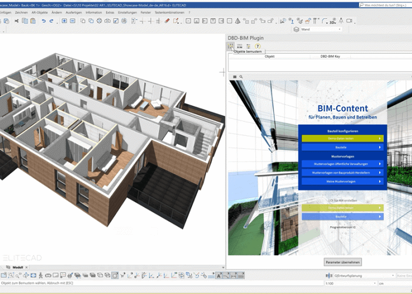412x294 pixels.
Task: Click the Parameter übernehmen button
Action: 343,262
